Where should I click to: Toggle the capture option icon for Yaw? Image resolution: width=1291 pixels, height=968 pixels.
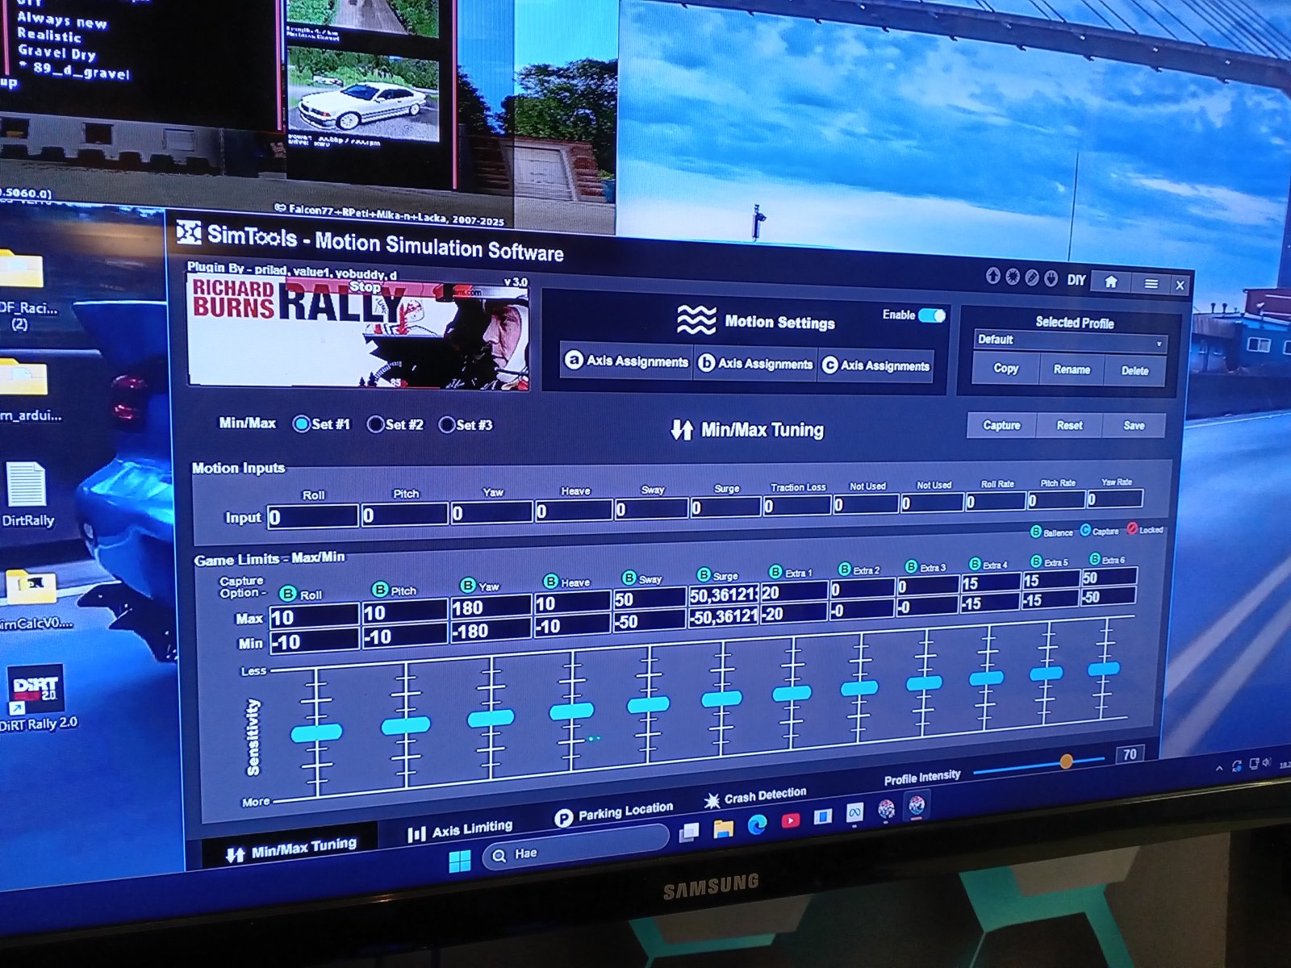click(x=467, y=585)
